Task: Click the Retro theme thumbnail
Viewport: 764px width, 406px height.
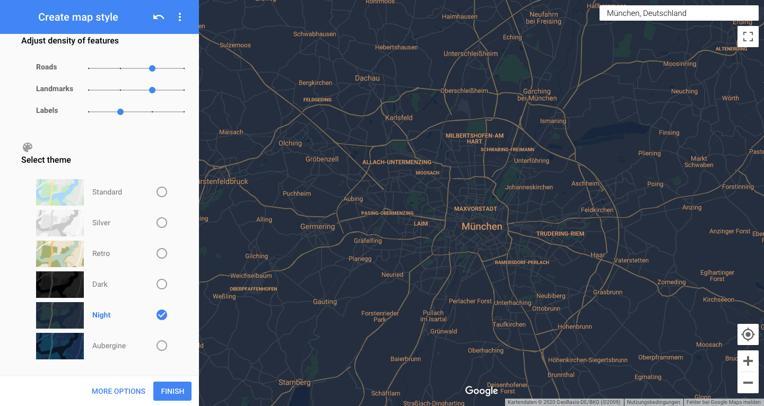Action: pyautogui.click(x=60, y=253)
